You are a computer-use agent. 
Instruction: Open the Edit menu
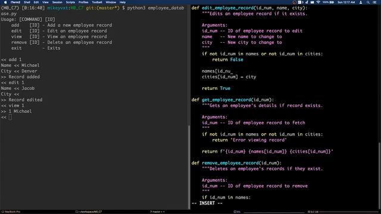coord(36,2)
